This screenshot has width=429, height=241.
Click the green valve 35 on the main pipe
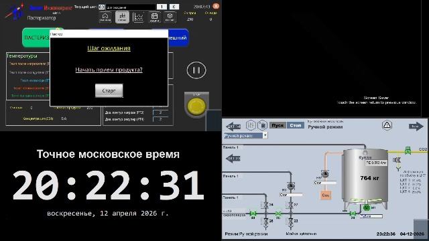(x=278, y=214)
